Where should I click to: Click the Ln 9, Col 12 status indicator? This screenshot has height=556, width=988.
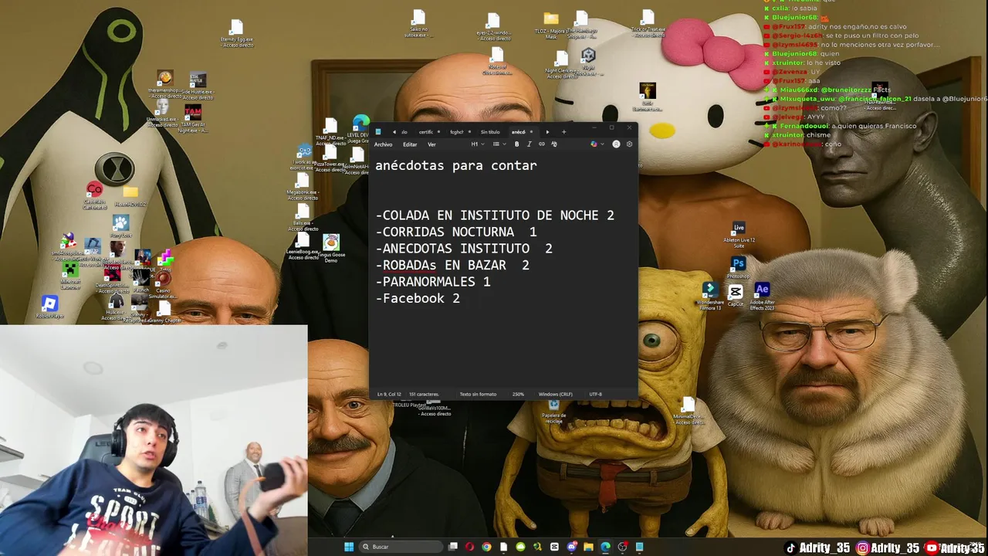click(390, 394)
